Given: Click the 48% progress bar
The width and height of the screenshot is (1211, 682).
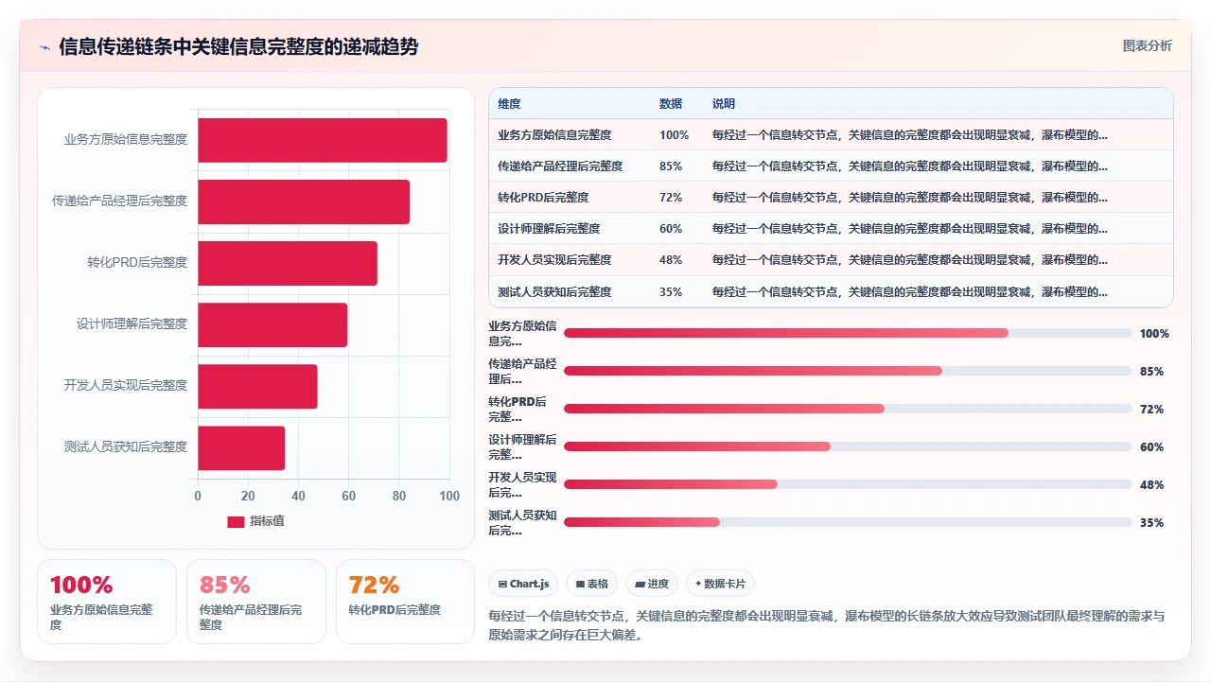Looking at the screenshot, I should pos(848,484).
